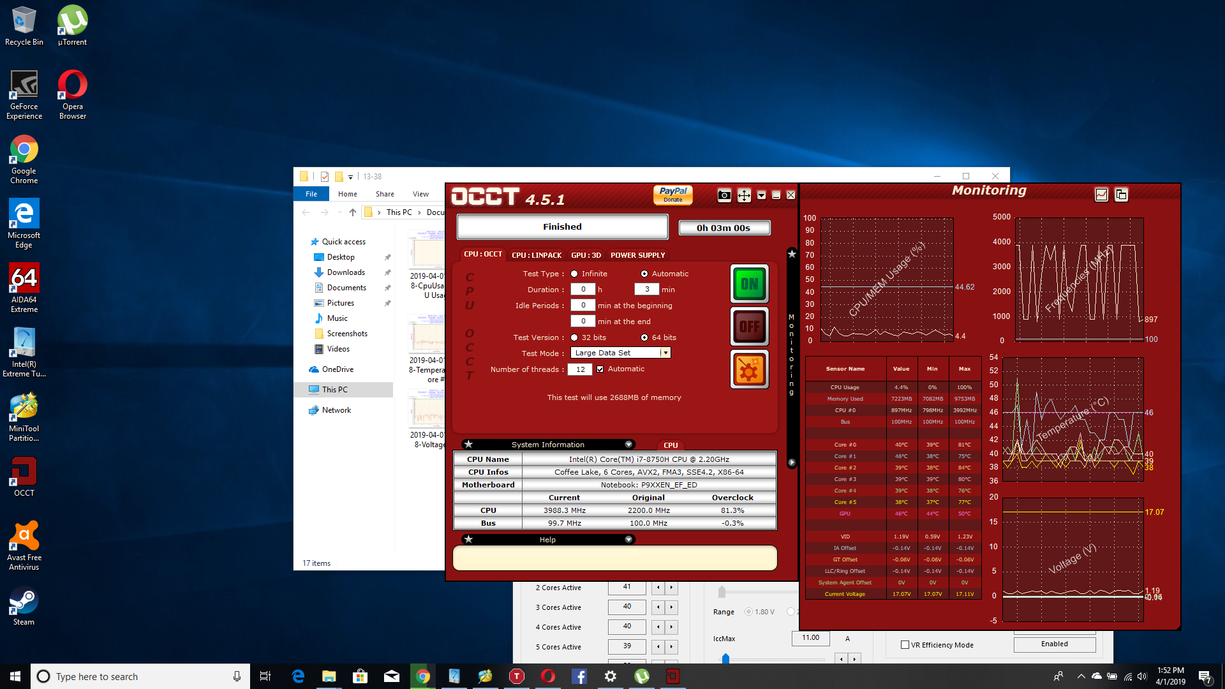The width and height of the screenshot is (1225, 689).
Task: Open Task View from the taskbar
Action: tap(266, 676)
